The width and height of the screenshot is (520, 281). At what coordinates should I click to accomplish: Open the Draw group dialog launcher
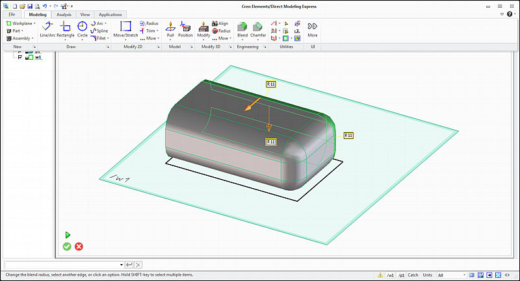click(x=108, y=47)
